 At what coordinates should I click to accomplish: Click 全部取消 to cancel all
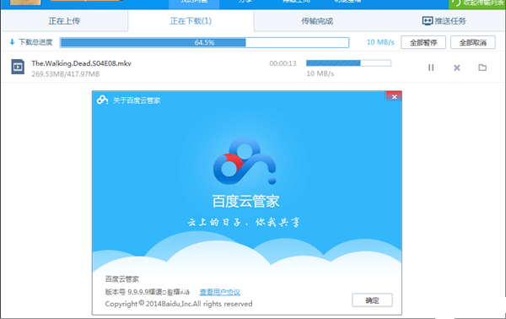[473, 42]
